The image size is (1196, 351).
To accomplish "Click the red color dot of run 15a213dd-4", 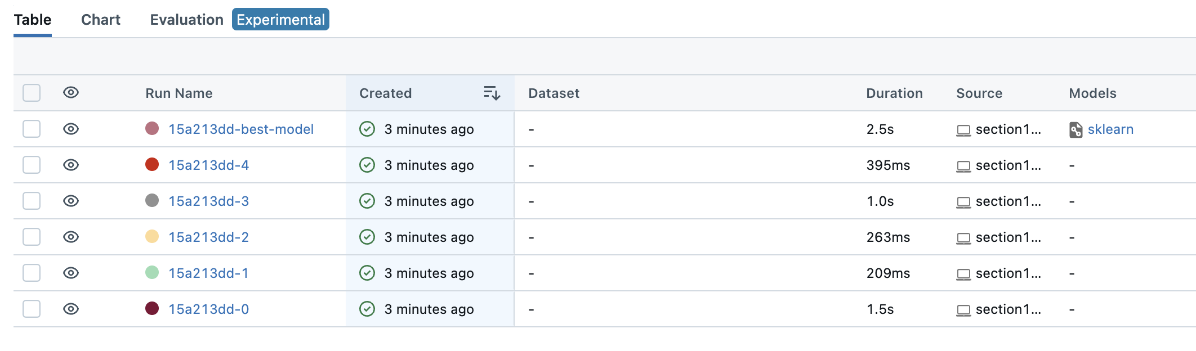I will (152, 165).
